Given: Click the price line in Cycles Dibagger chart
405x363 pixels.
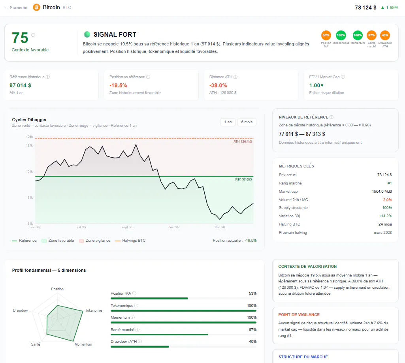Looking at the screenshot, I should (x=144, y=182).
